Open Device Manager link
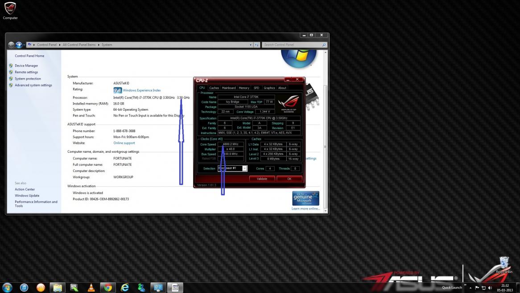 [26, 66]
